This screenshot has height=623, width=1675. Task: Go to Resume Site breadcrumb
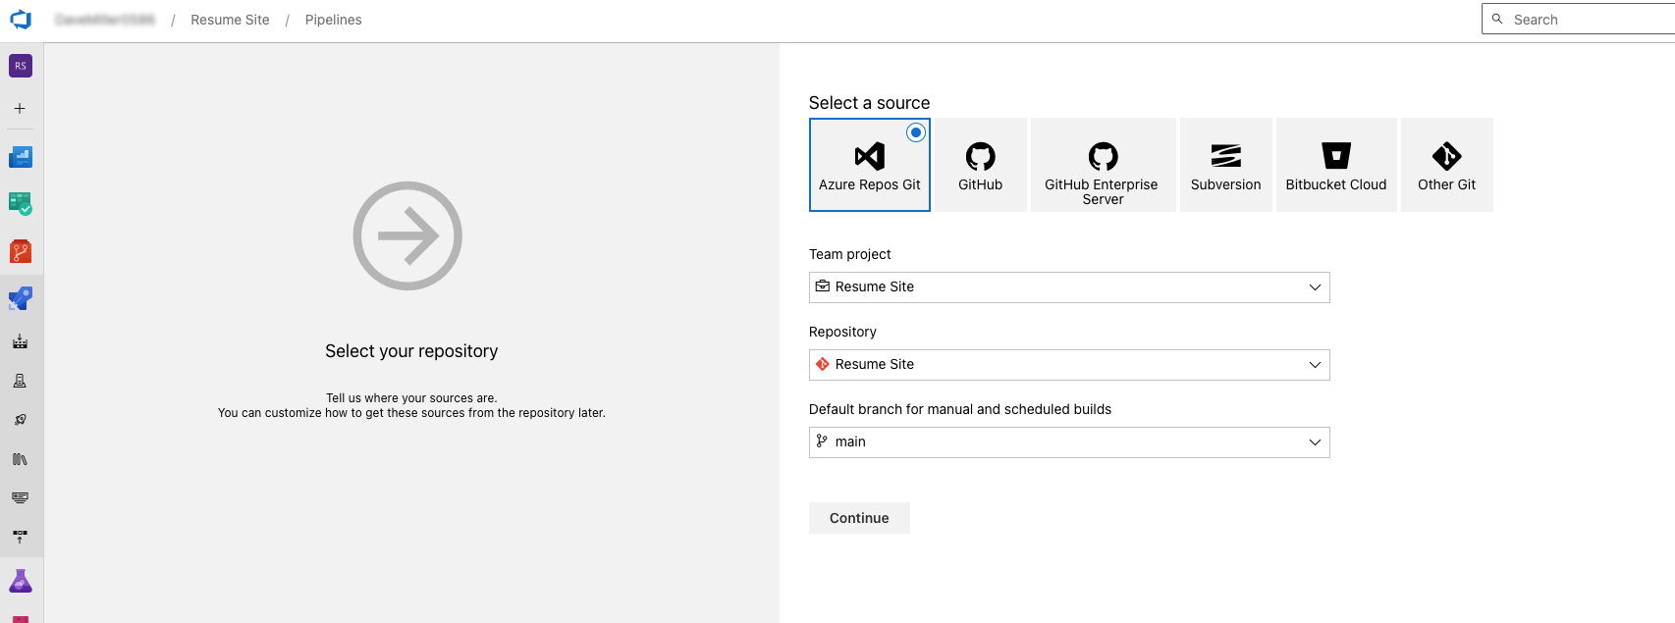[230, 20]
